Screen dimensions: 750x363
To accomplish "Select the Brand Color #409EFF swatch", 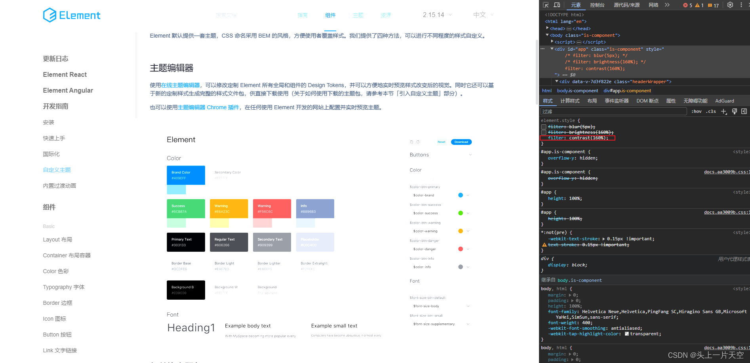I will (x=186, y=175).
